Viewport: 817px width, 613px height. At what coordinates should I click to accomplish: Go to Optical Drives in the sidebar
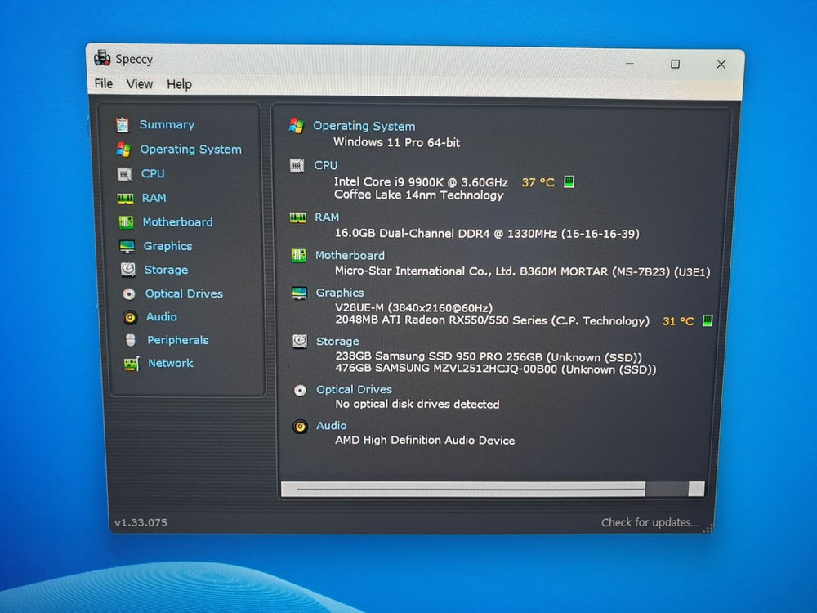pyautogui.click(x=184, y=293)
